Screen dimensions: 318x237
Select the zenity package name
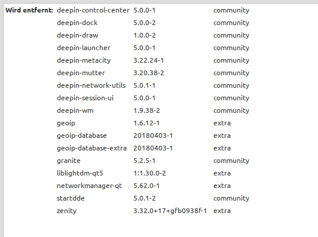[67, 211]
